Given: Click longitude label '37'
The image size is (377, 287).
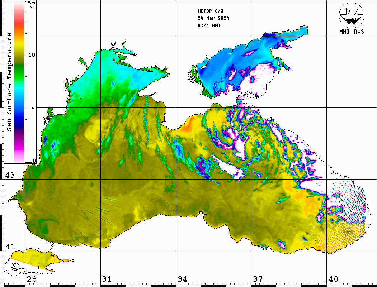Looking at the screenshot, I should (x=258, y=279).
